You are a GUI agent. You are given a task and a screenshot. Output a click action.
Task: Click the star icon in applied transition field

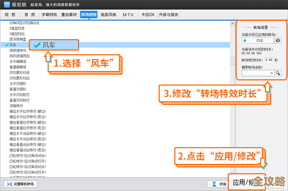click(245, 41)
